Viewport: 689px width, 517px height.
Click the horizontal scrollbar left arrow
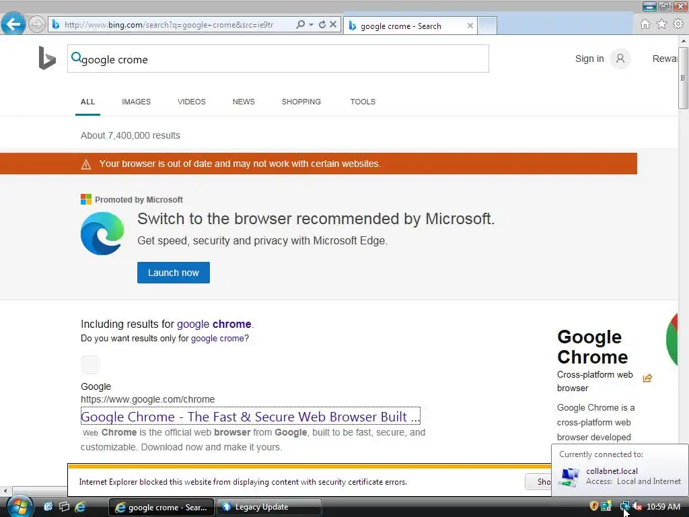(x=5, y=491)
